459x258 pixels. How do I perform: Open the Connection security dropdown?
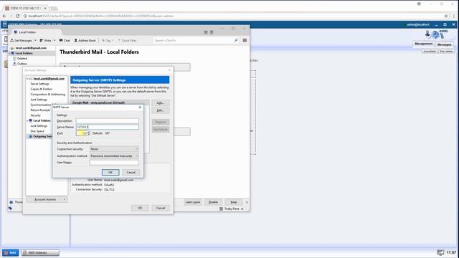[114, 149]
